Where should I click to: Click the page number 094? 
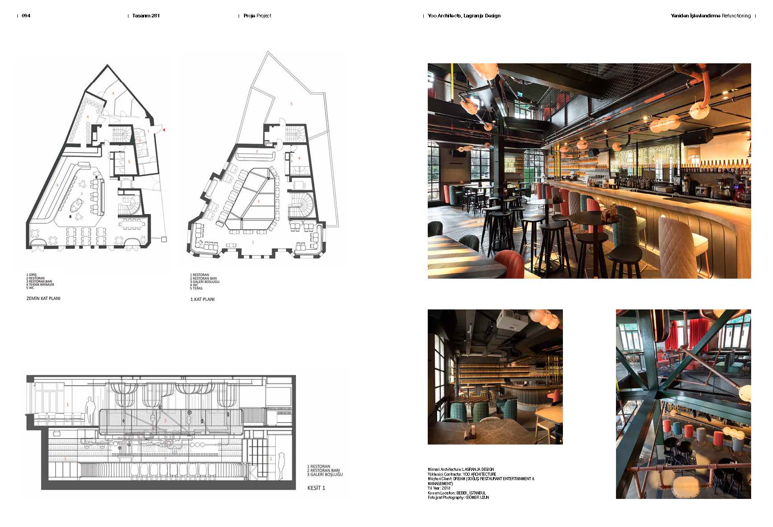(x=26, y=16)
